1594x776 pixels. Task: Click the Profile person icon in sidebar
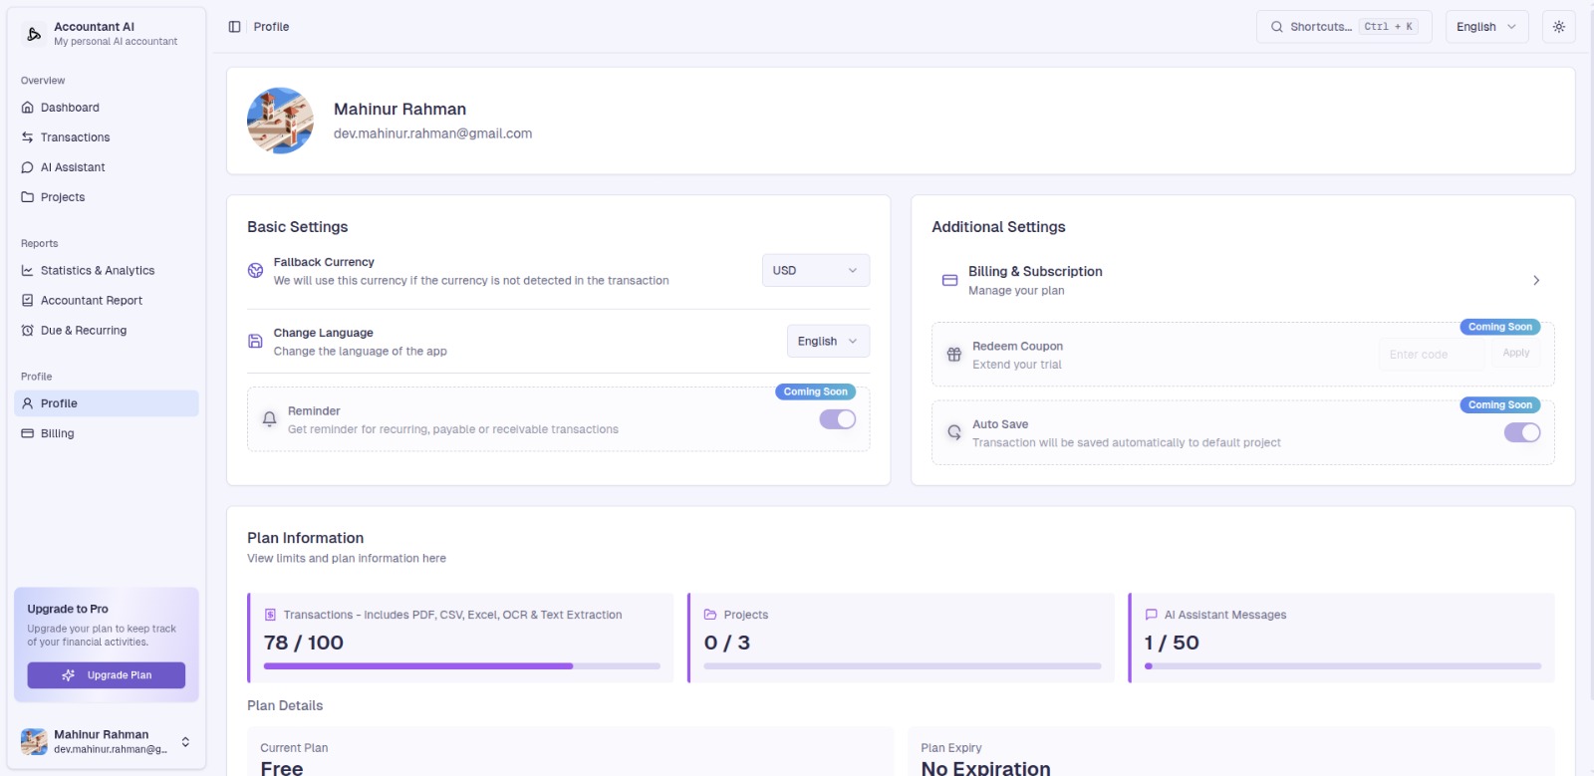pyautogui.click(x=28, y=403)
